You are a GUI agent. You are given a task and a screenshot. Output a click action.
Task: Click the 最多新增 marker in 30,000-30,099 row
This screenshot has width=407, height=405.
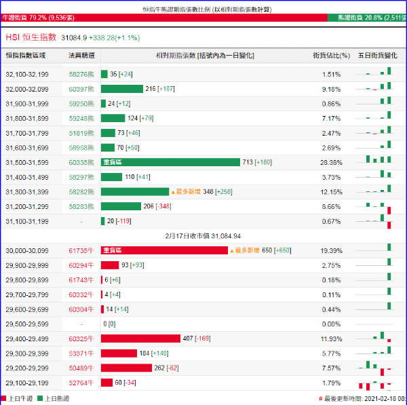[244, 250]
